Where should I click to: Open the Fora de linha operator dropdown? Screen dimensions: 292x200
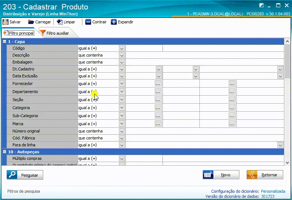(x=122, y=145)
